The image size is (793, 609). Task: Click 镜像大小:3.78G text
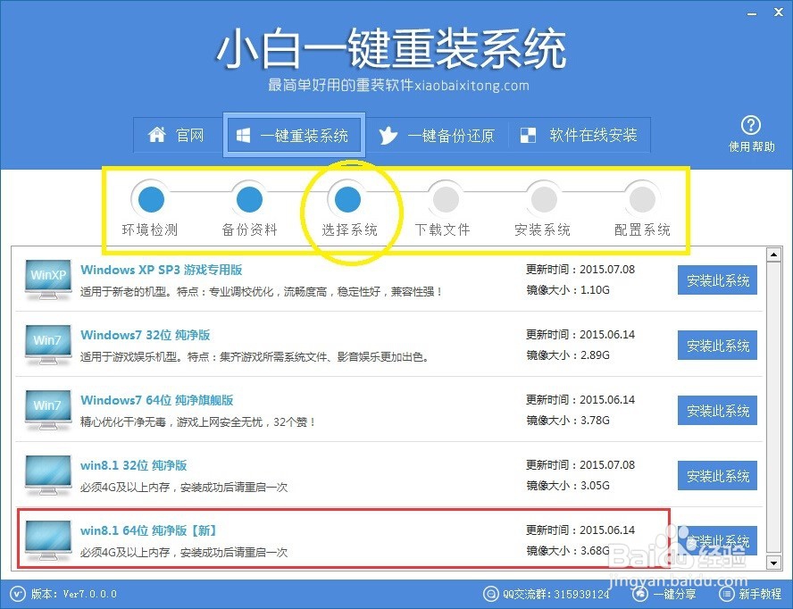(x=568, y=421)
